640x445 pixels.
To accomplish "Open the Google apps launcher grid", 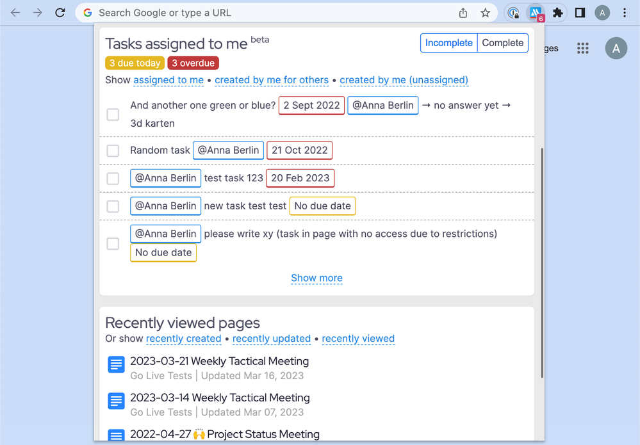I will coord(582,48).
